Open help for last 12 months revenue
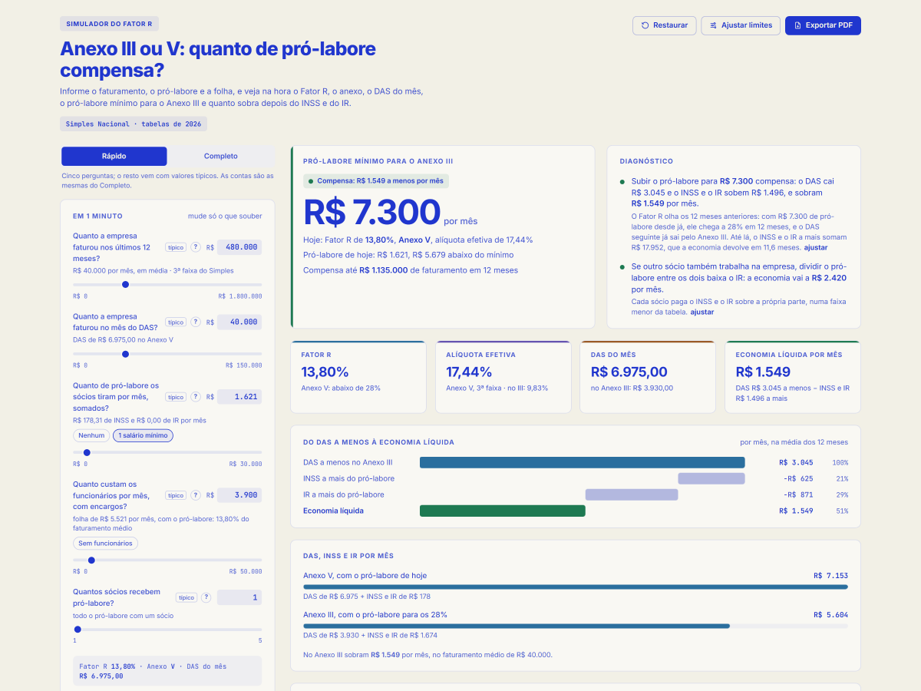 pos(196,247)
